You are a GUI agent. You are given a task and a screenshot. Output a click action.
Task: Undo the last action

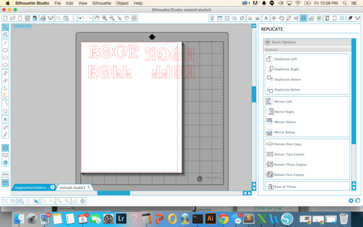pos(81,18)
